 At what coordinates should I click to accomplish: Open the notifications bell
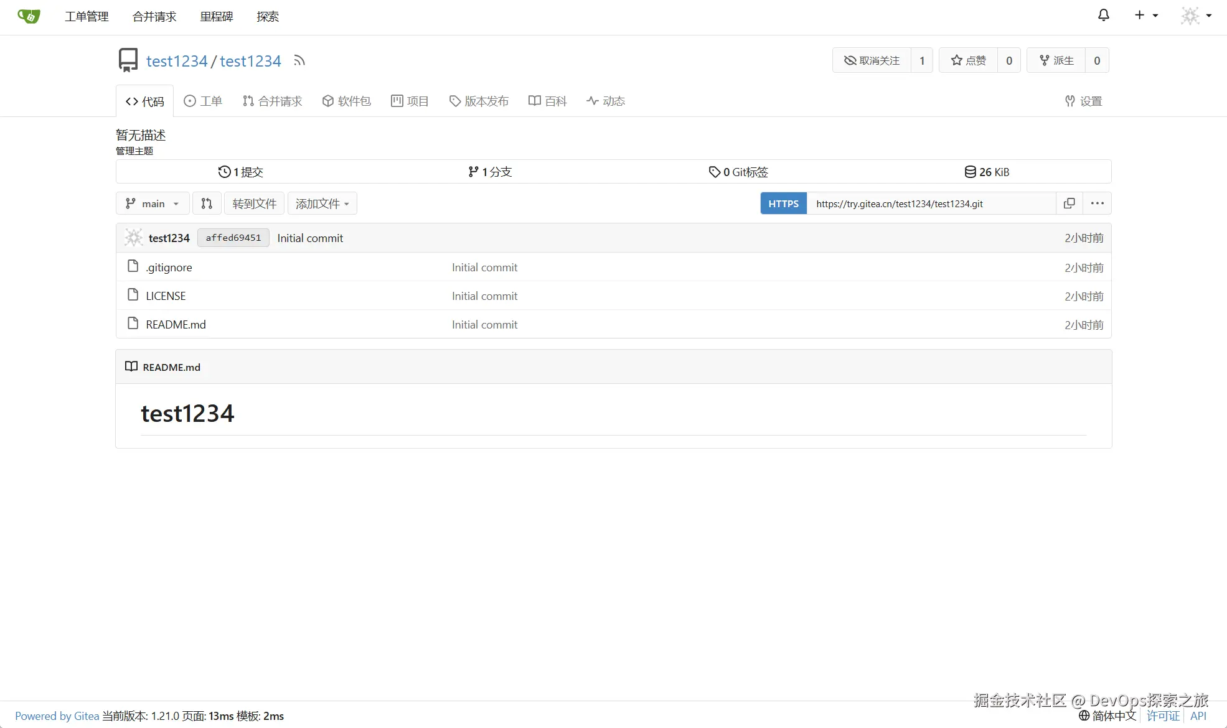tap(1103, 16)
